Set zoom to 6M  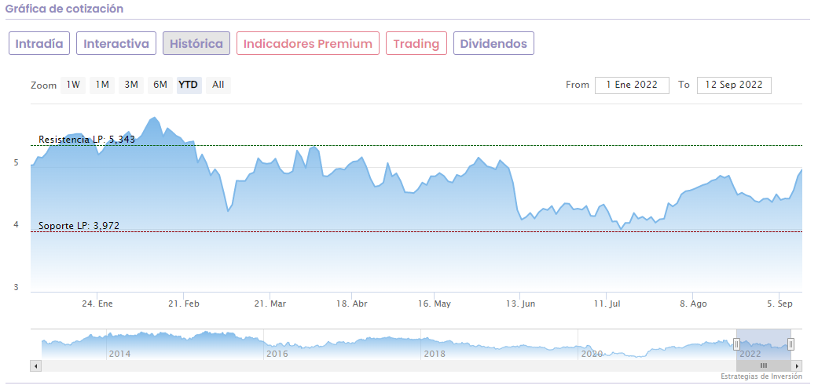tap(160, 85)
